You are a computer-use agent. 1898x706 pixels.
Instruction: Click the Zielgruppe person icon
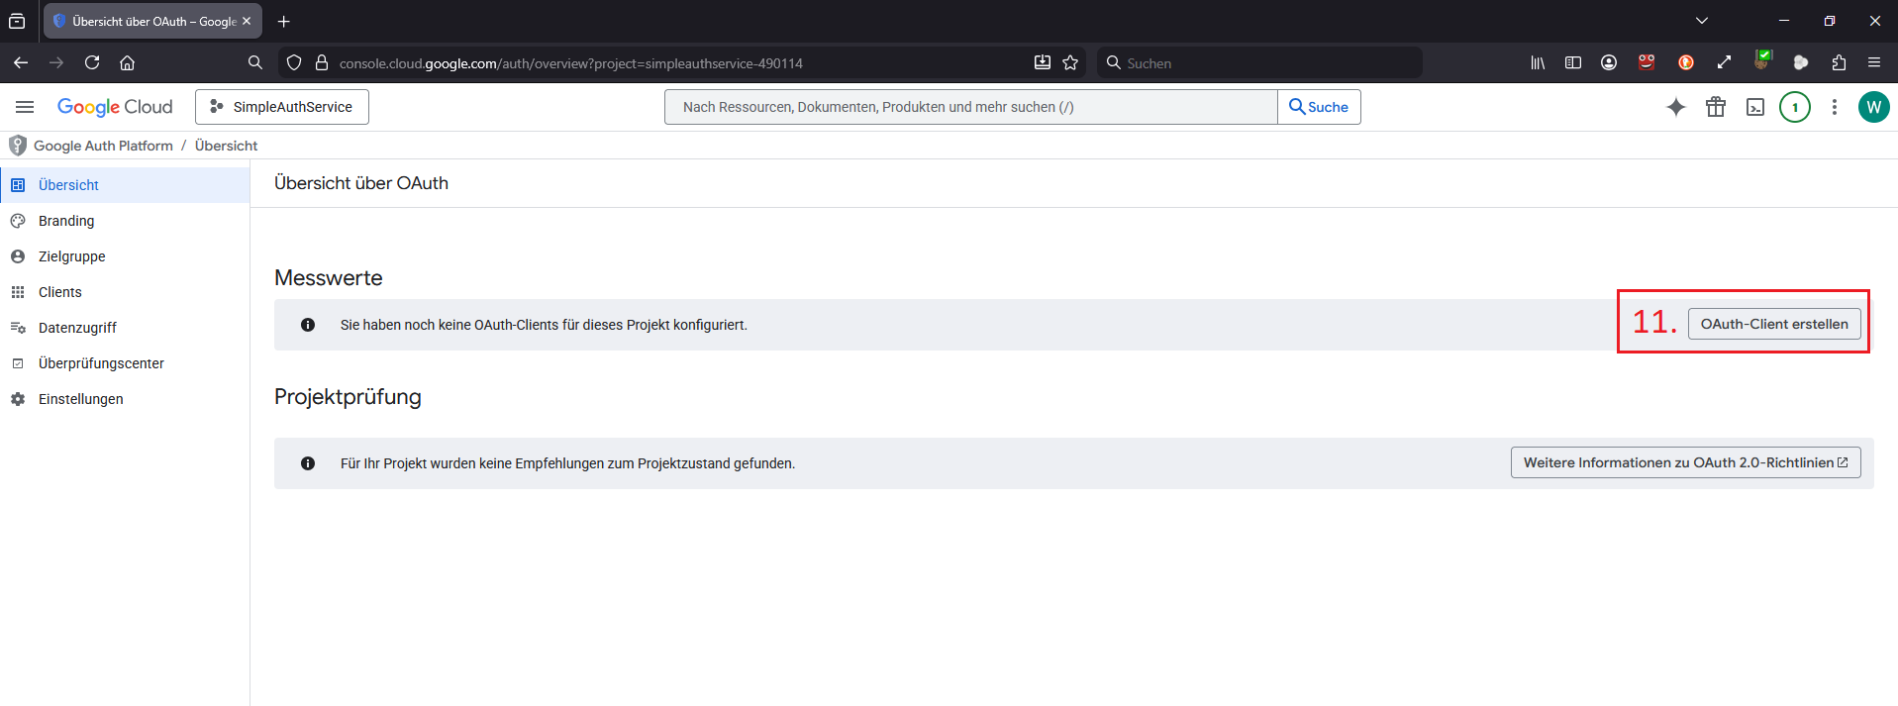(x=18, y=256)
